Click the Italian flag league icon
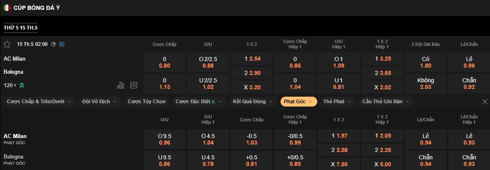The width and height of the screenshot is (490, 170). (7, 8)
